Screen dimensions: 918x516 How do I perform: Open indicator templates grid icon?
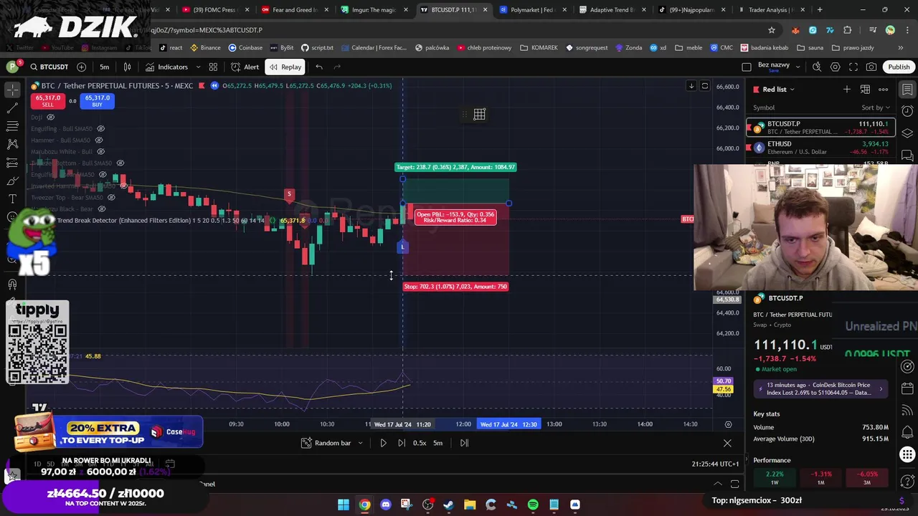click(x=213, y=67)
